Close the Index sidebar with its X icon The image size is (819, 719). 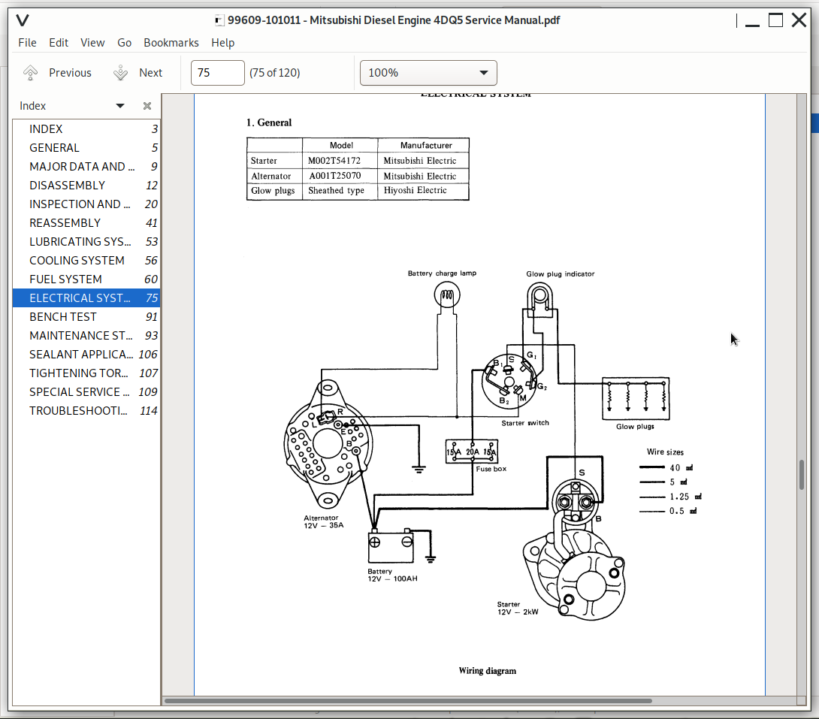coord(147,105)
